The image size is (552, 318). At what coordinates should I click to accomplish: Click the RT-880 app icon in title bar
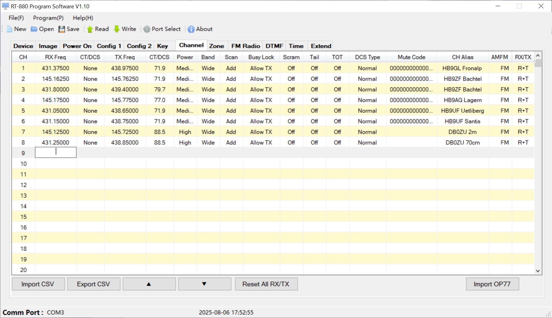5,6
